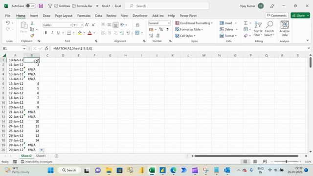The image size is (313, 176).
Task: Open the Format cells dropdown
Action: 228,36
